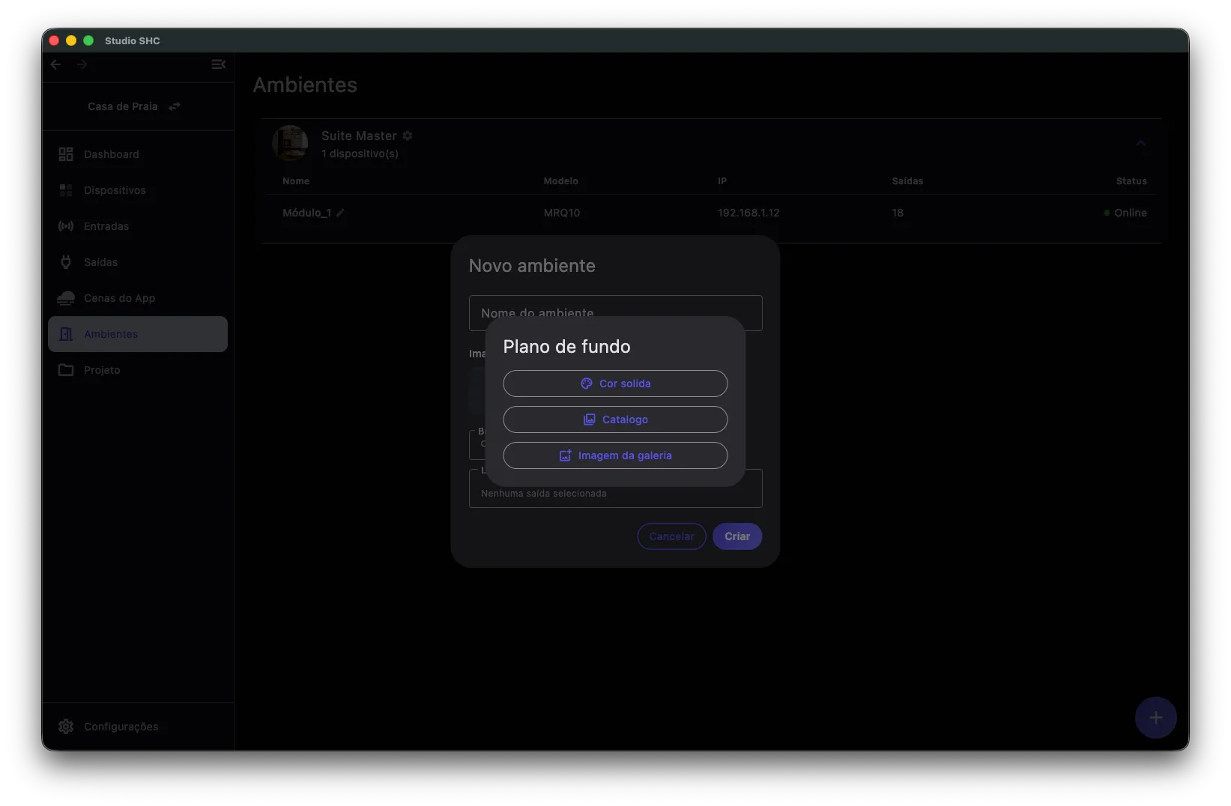Open Configurações at sidebar bottom
Viewport: 1231px width, 806px height.
click(138, 727)
